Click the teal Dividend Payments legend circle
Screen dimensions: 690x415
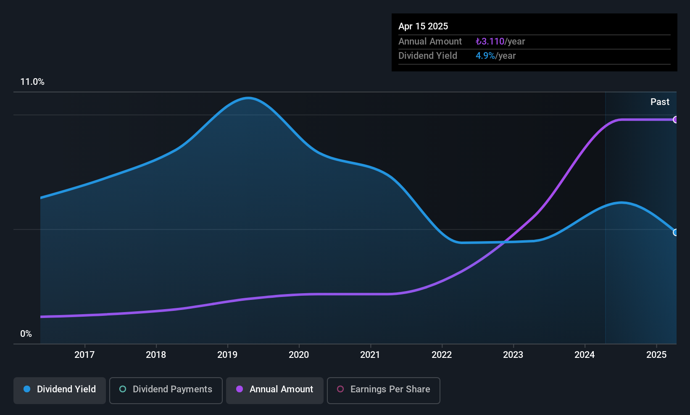[123, 389]
